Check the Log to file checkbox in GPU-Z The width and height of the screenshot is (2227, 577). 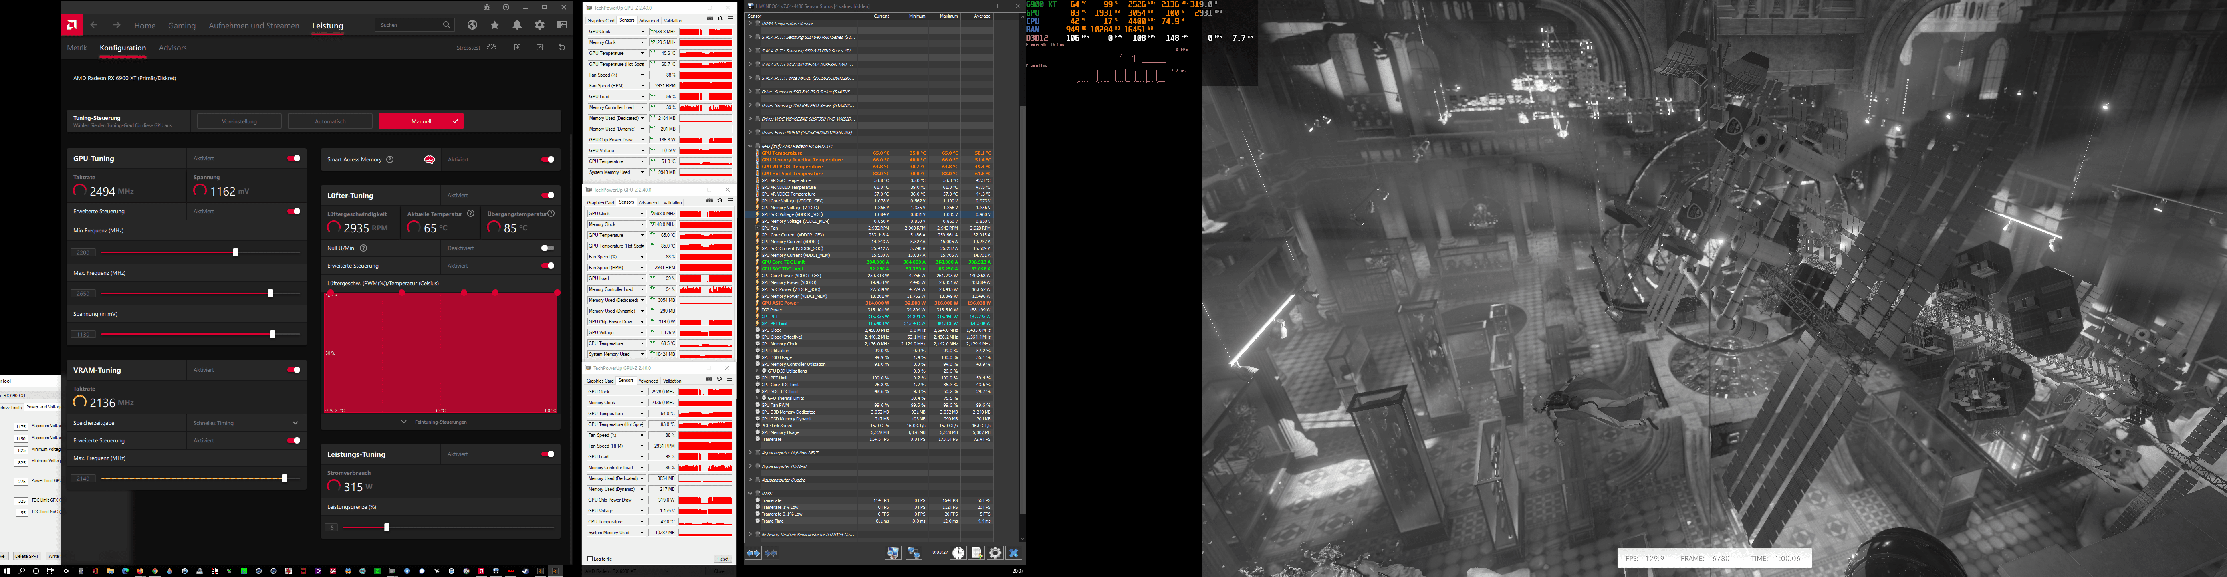pyautogui.click(x=591, y=559)
